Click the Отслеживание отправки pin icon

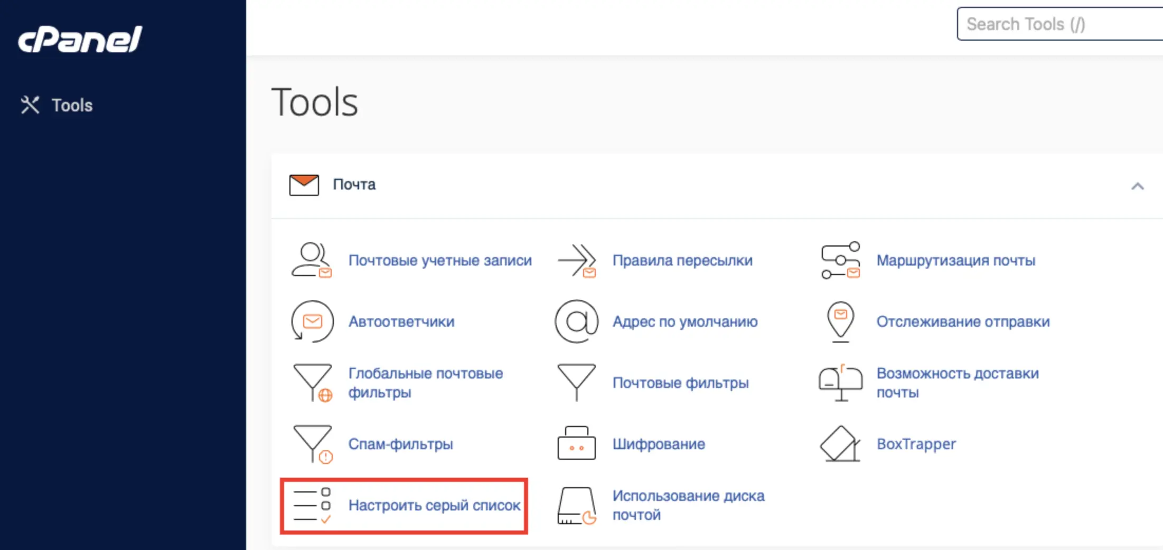coord(841,321)
